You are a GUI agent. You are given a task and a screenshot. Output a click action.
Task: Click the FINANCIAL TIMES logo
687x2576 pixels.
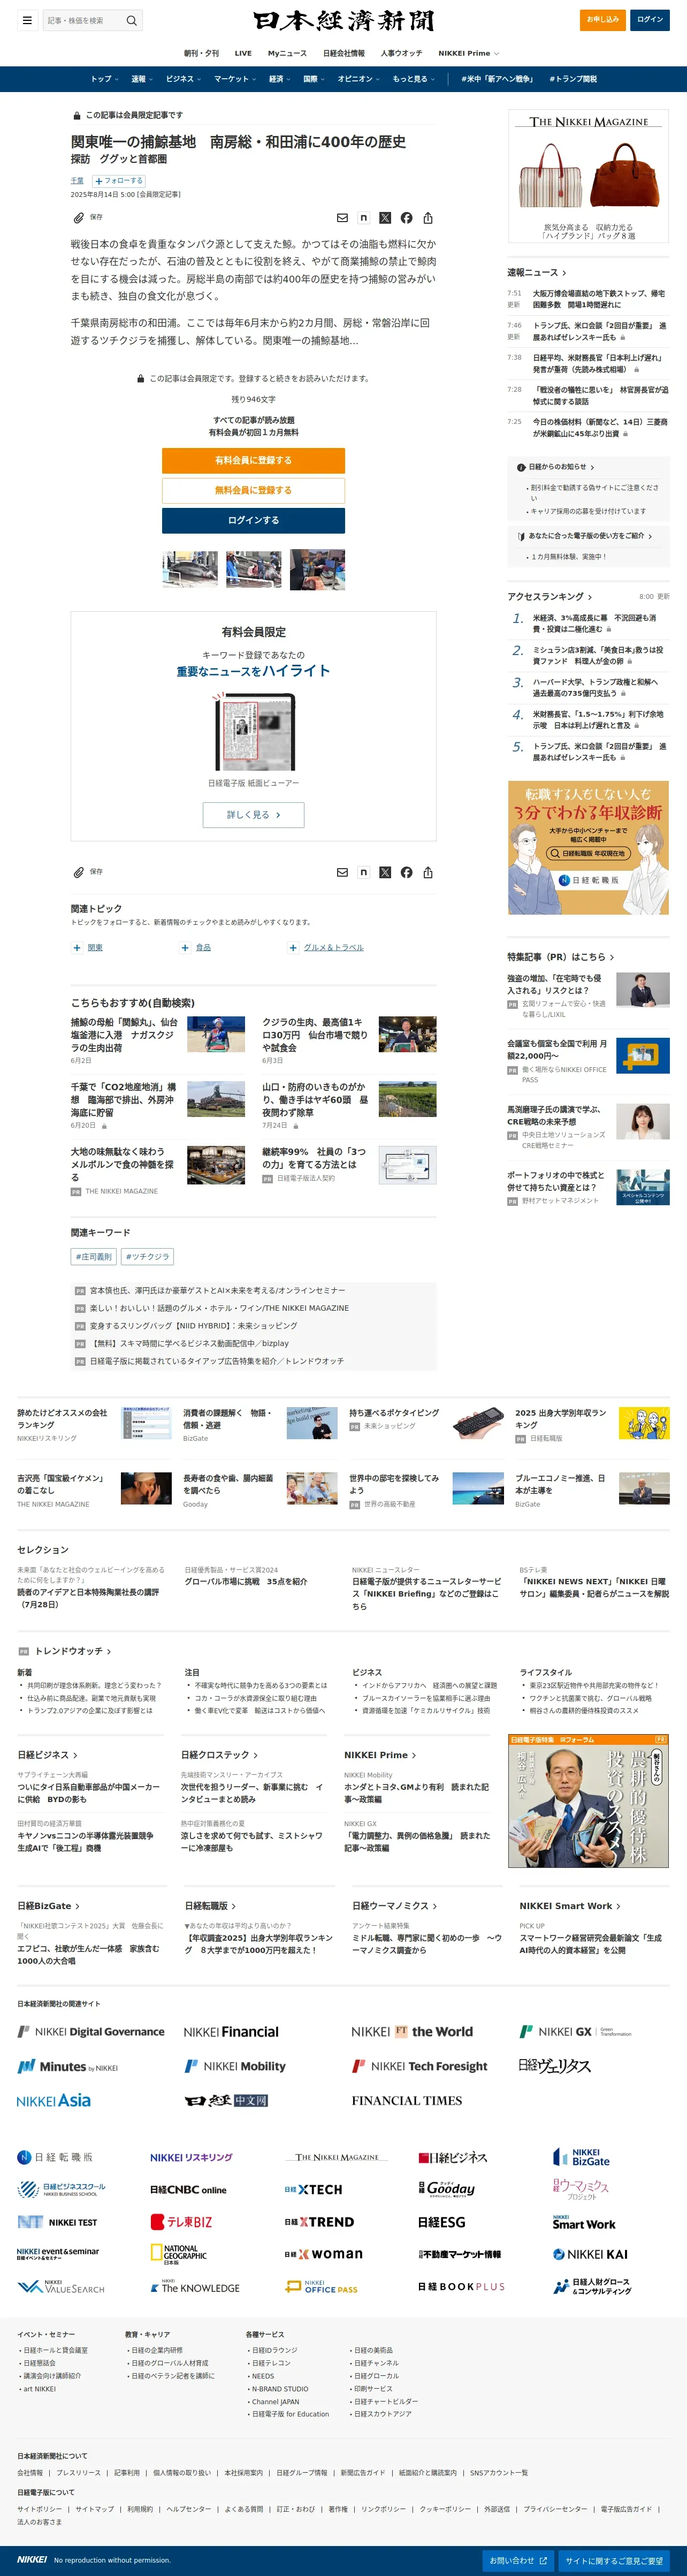pyautogui.click(x=406, y=2100)
